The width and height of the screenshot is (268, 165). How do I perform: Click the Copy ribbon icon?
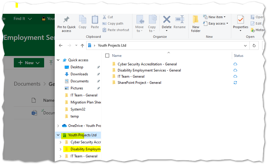coord(82,20)
